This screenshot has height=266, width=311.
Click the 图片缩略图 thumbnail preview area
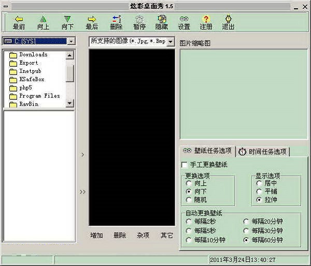(244, 94)
